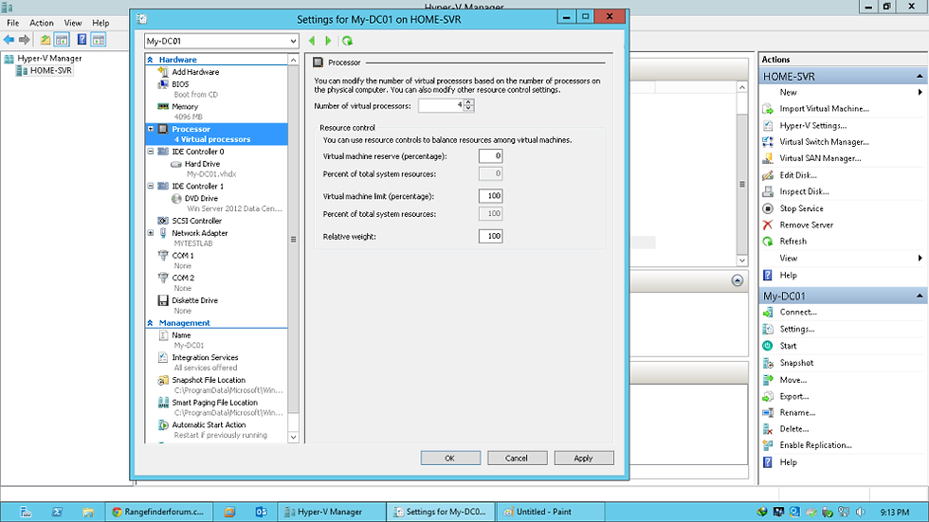Open Outlook from the taskbar

click(262, 512)
